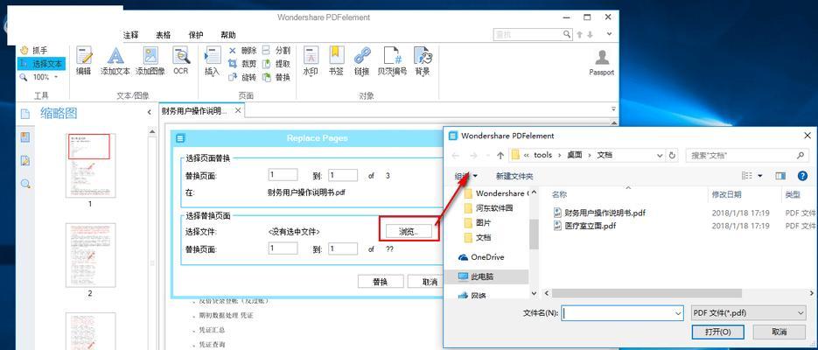Viewport: 818px width, 350px height.
Task: Open the search panel icon in sidebar
Action: click(x=25, y=183)
